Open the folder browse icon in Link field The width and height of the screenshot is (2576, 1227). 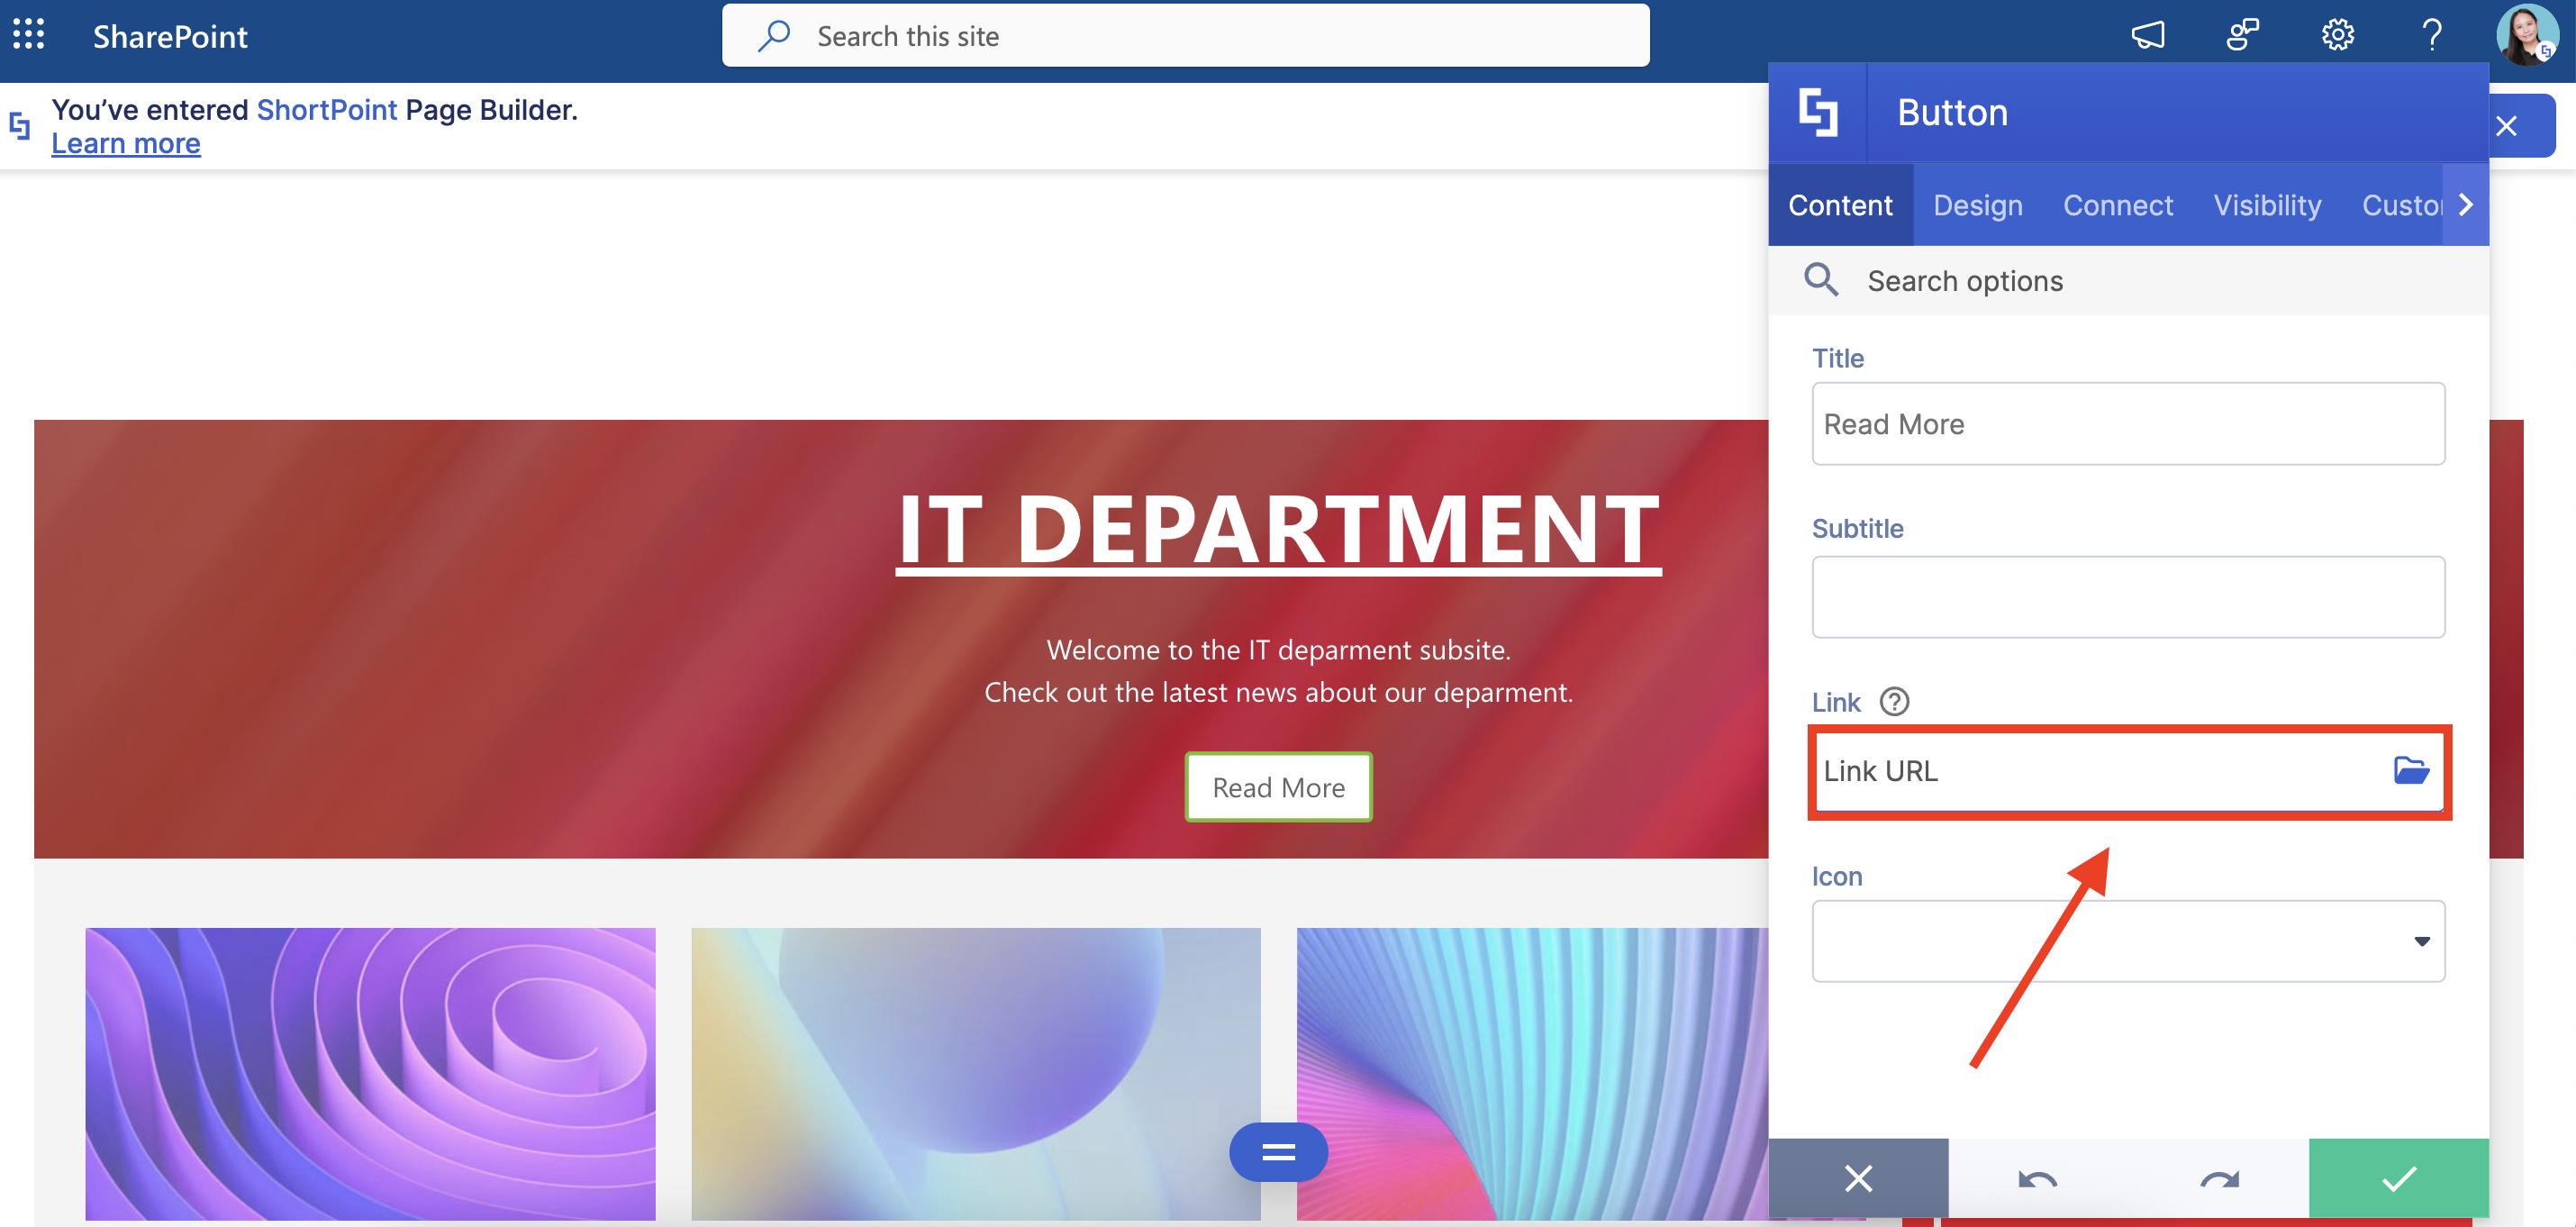2411,770
